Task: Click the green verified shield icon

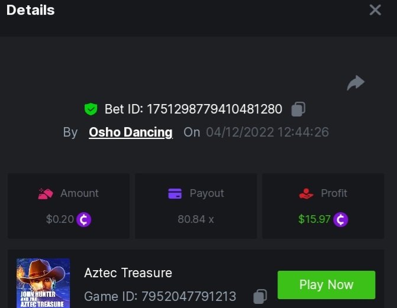Action: (91, 109)
